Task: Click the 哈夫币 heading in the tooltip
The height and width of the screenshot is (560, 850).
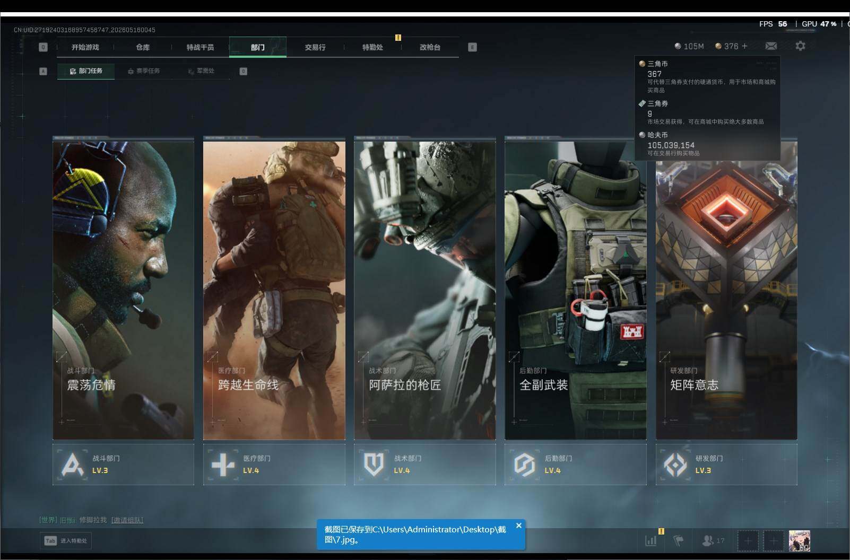Action: (x=657, y=135)
